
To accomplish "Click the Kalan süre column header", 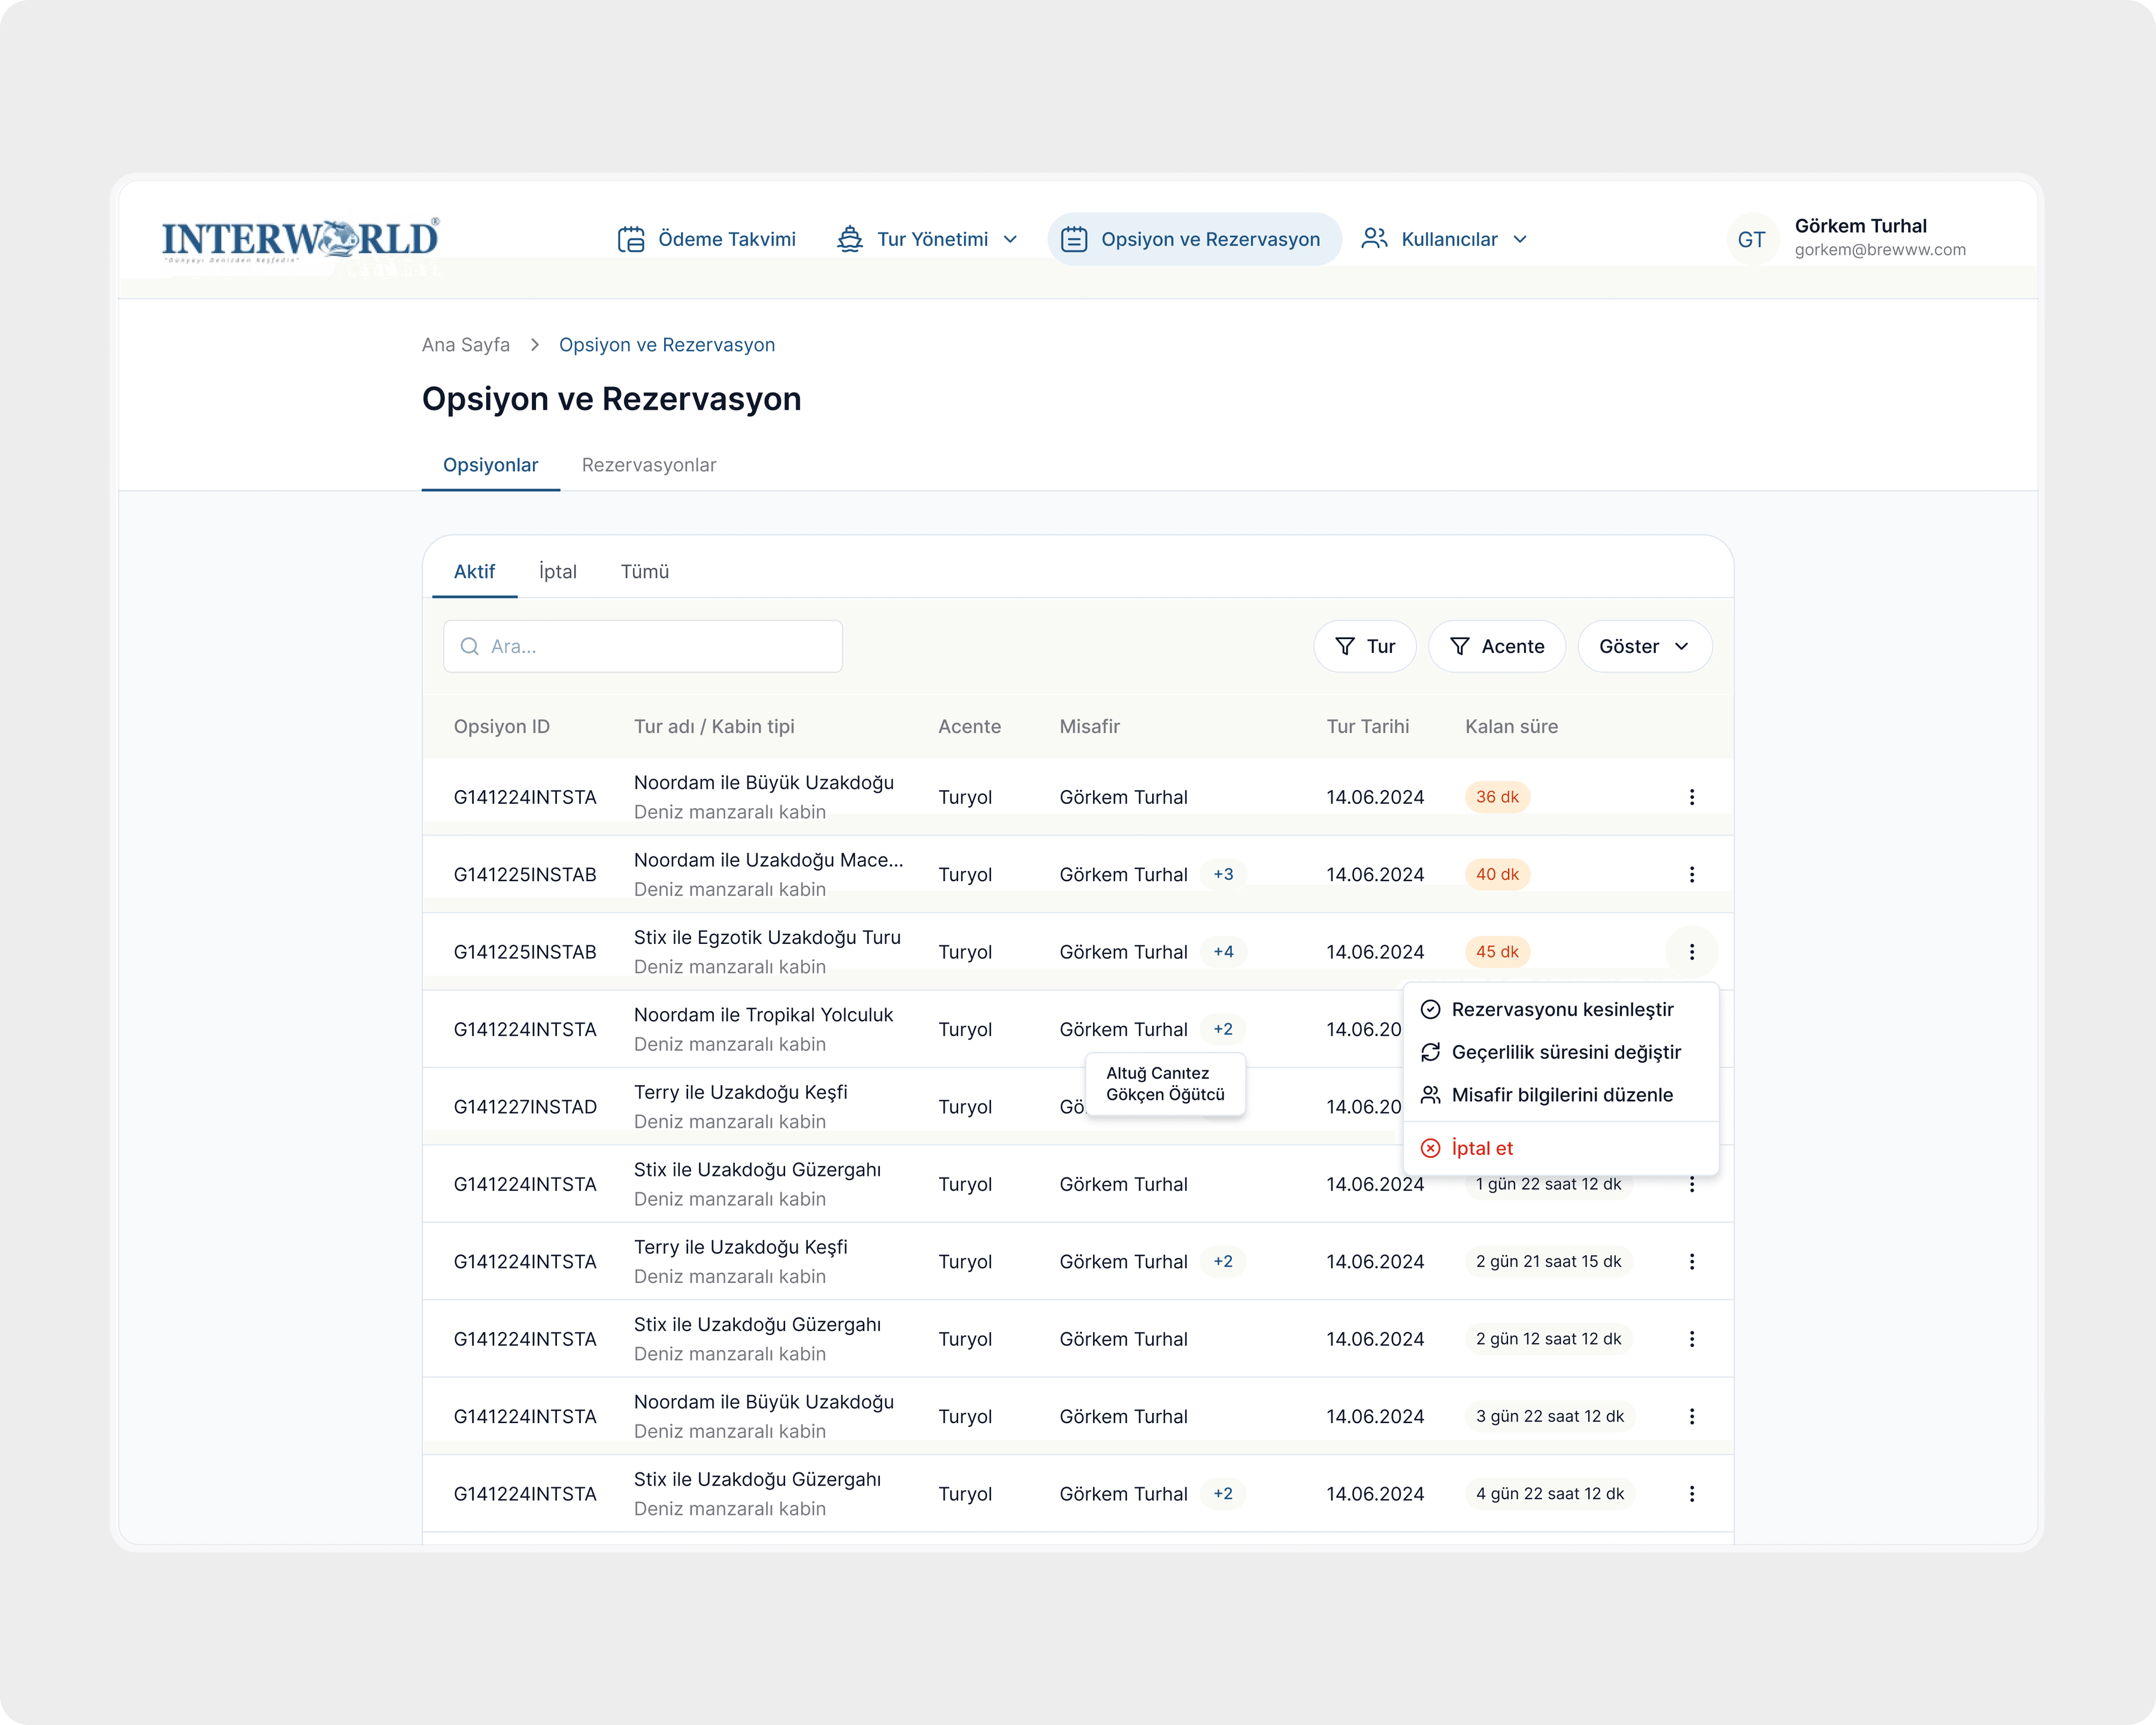I will [x=1511, y=727].
